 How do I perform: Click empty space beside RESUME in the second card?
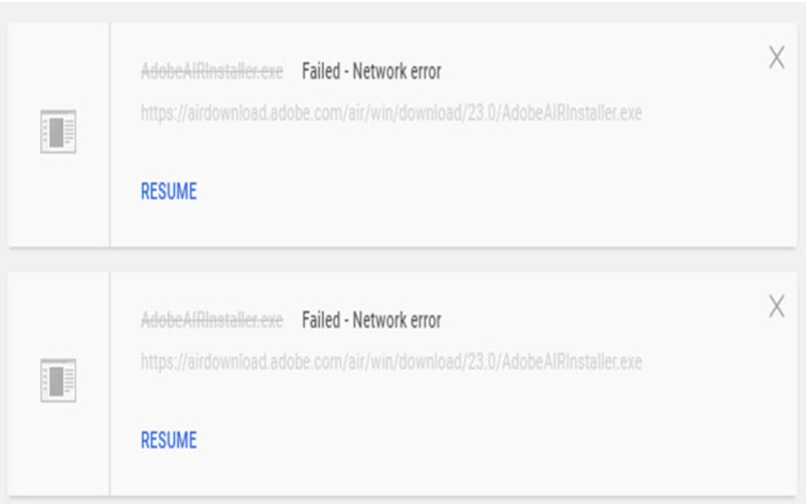(462, 440)
